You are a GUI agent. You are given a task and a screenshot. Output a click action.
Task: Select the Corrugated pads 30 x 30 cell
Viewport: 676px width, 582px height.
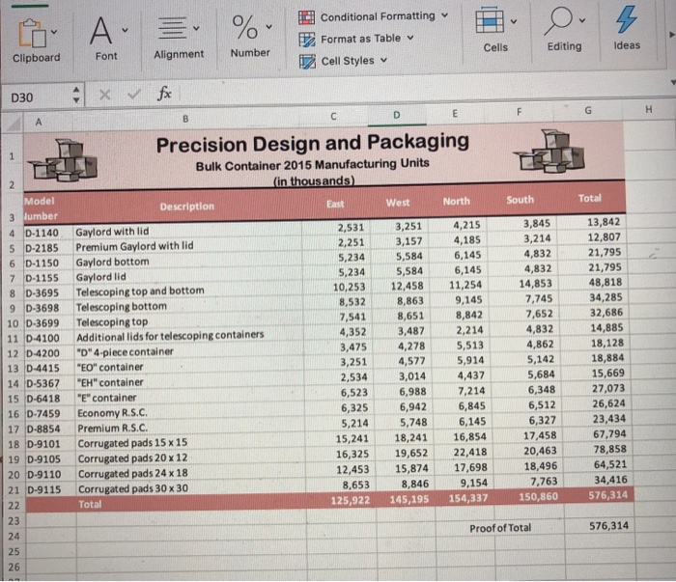tap(192, 488)
